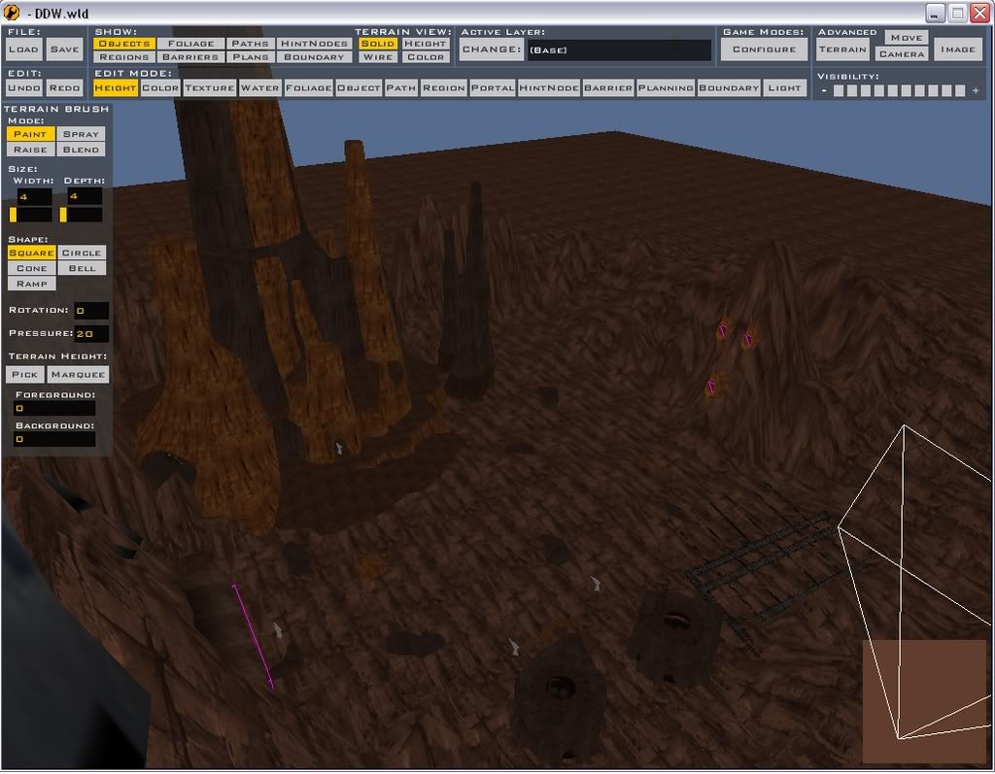
Task: Redo the last edit
Action: tap(64, 88)
